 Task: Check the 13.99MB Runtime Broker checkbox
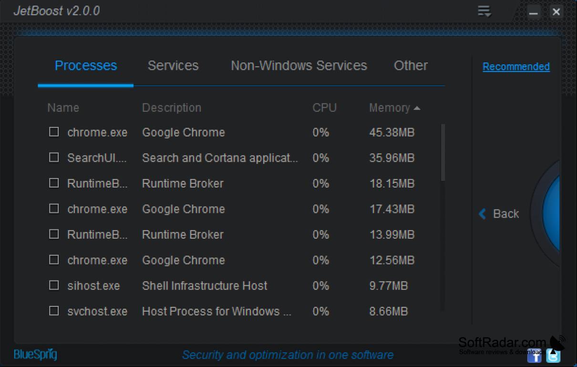54,234
